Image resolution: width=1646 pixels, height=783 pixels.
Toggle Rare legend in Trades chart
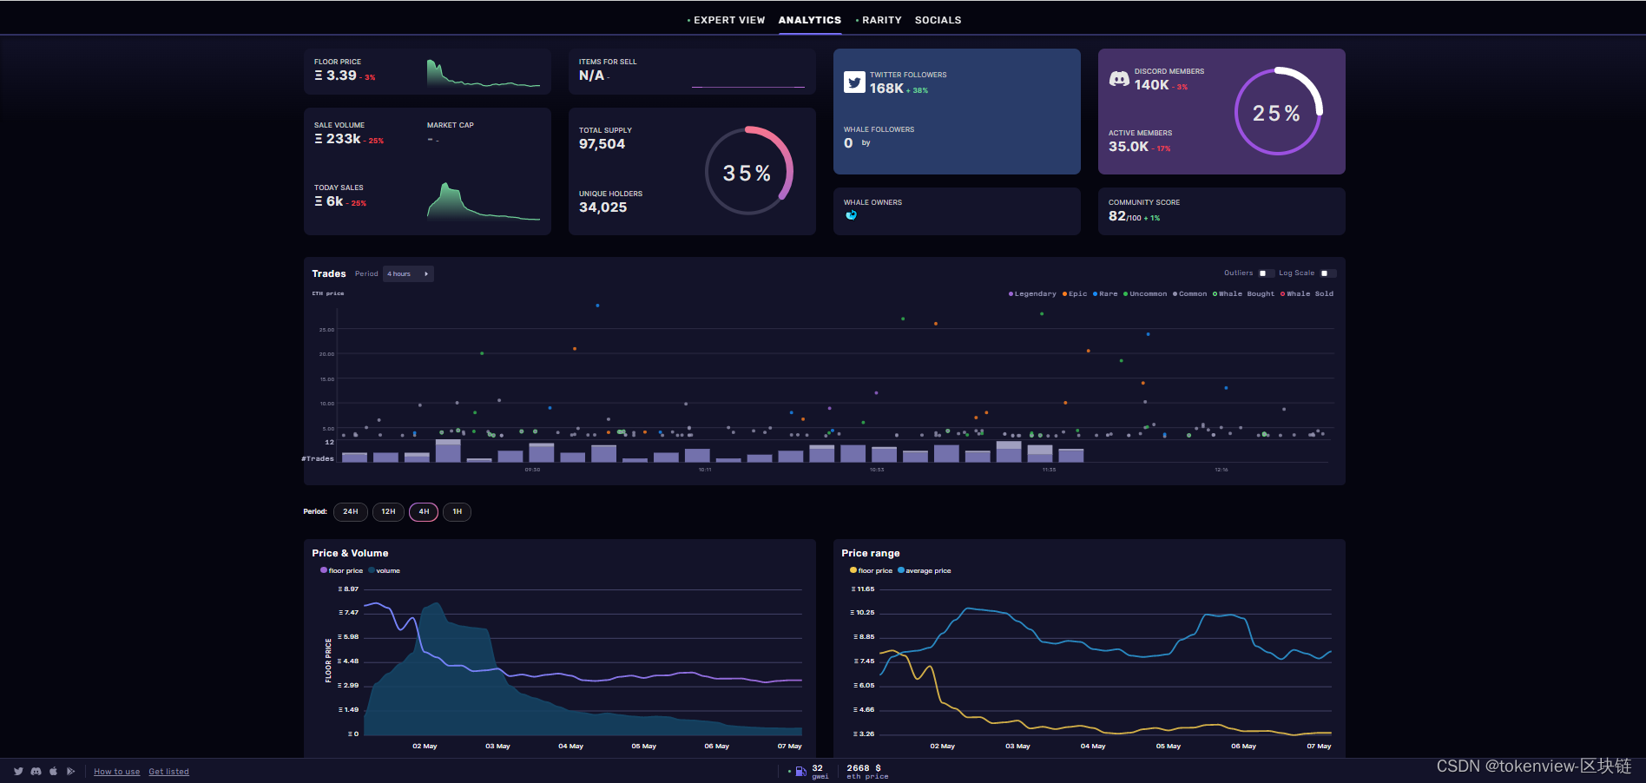[x=1105, y=293]
